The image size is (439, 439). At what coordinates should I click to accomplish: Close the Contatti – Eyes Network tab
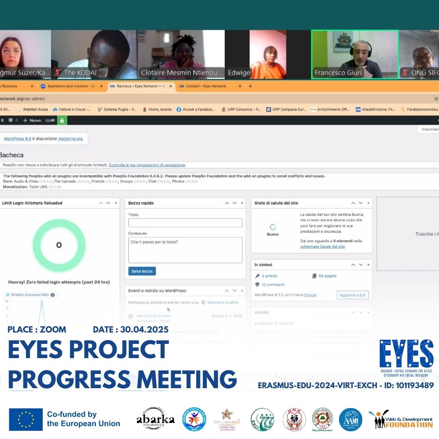point(240,86)
